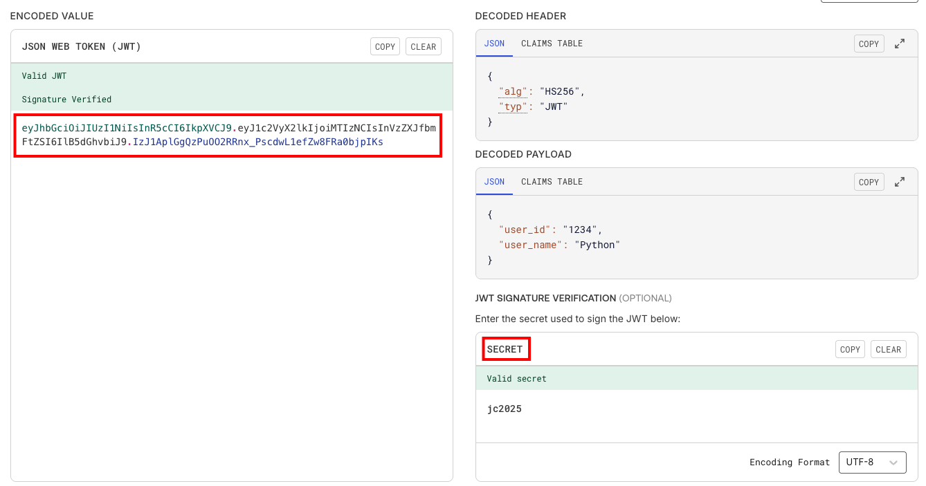Viewport: 926px width, 486px height.
Task: Expand the Decoded Payload panel to fullscreen
Action: pos(900,182)
